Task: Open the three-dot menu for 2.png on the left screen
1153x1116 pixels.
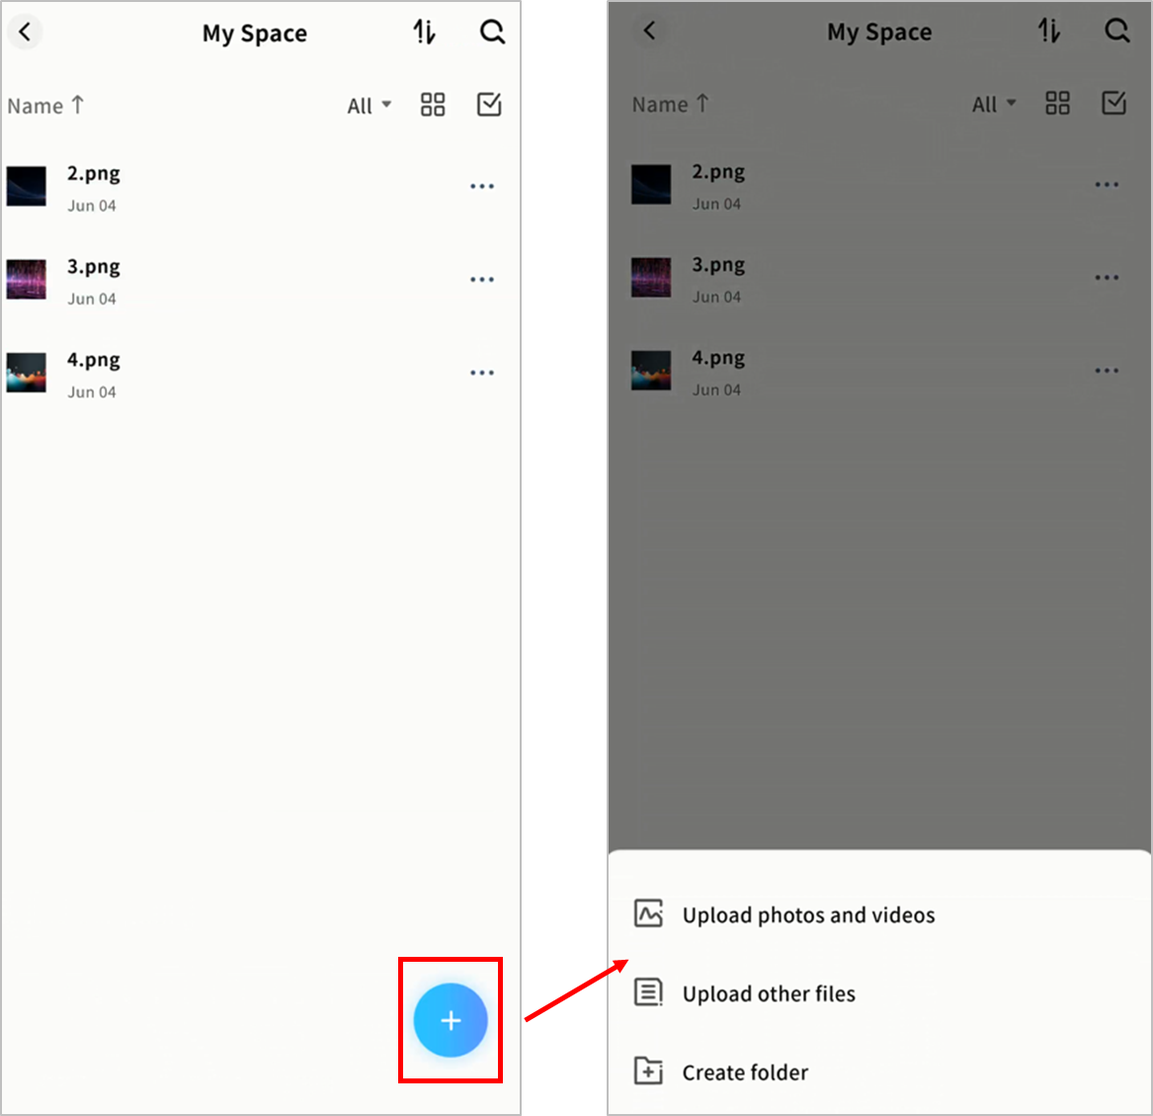Action: [482, 187]
